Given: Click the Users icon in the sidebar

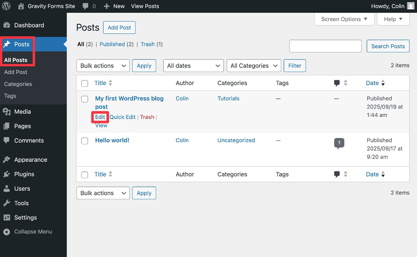Looking at the screenshot, I should click(6, 189).
